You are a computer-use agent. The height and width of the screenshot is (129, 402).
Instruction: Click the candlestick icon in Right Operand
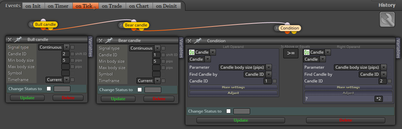[307, 52]
